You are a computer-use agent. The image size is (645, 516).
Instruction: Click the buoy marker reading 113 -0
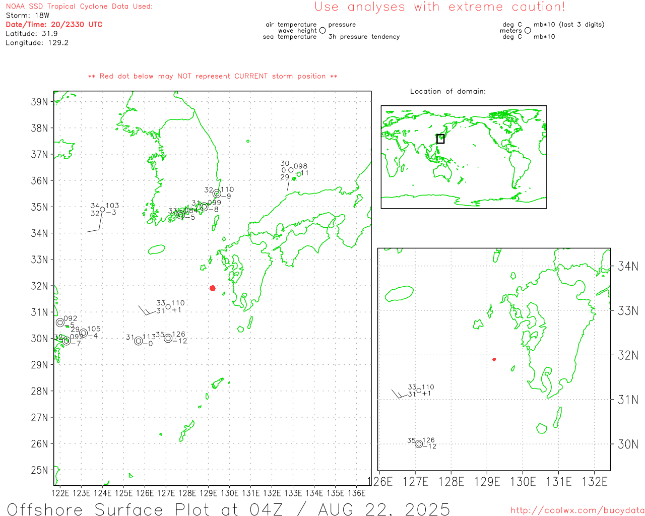click(x=139, y=341)
